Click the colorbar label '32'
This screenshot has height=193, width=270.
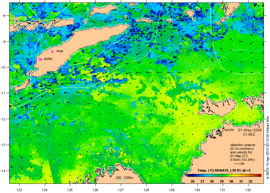(x=250, y=181)
